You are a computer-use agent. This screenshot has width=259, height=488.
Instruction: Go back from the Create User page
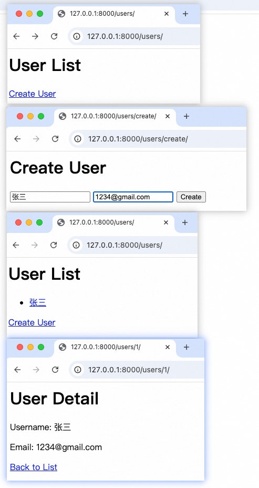click(x=17, y=139)
